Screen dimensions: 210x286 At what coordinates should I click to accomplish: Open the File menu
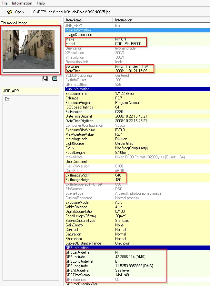[5, 3]
